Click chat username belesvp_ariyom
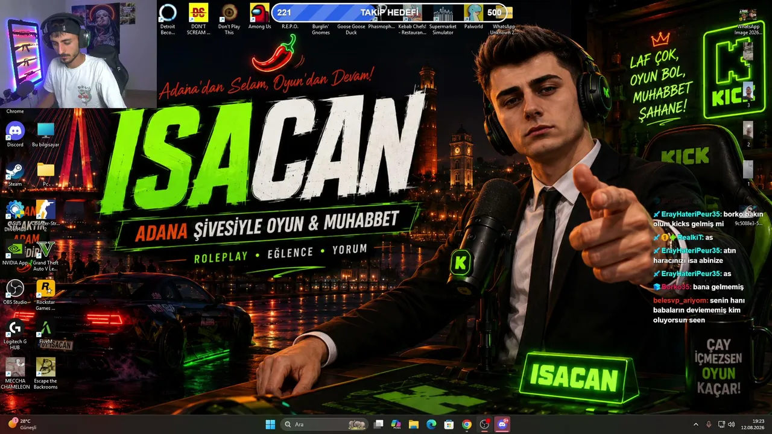 (680, 300)
